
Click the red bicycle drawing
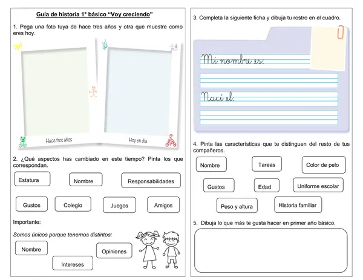point(171,141)
